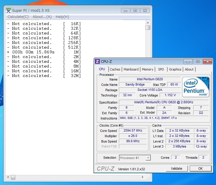Close the Super PI window

click(x=145, y=10)
